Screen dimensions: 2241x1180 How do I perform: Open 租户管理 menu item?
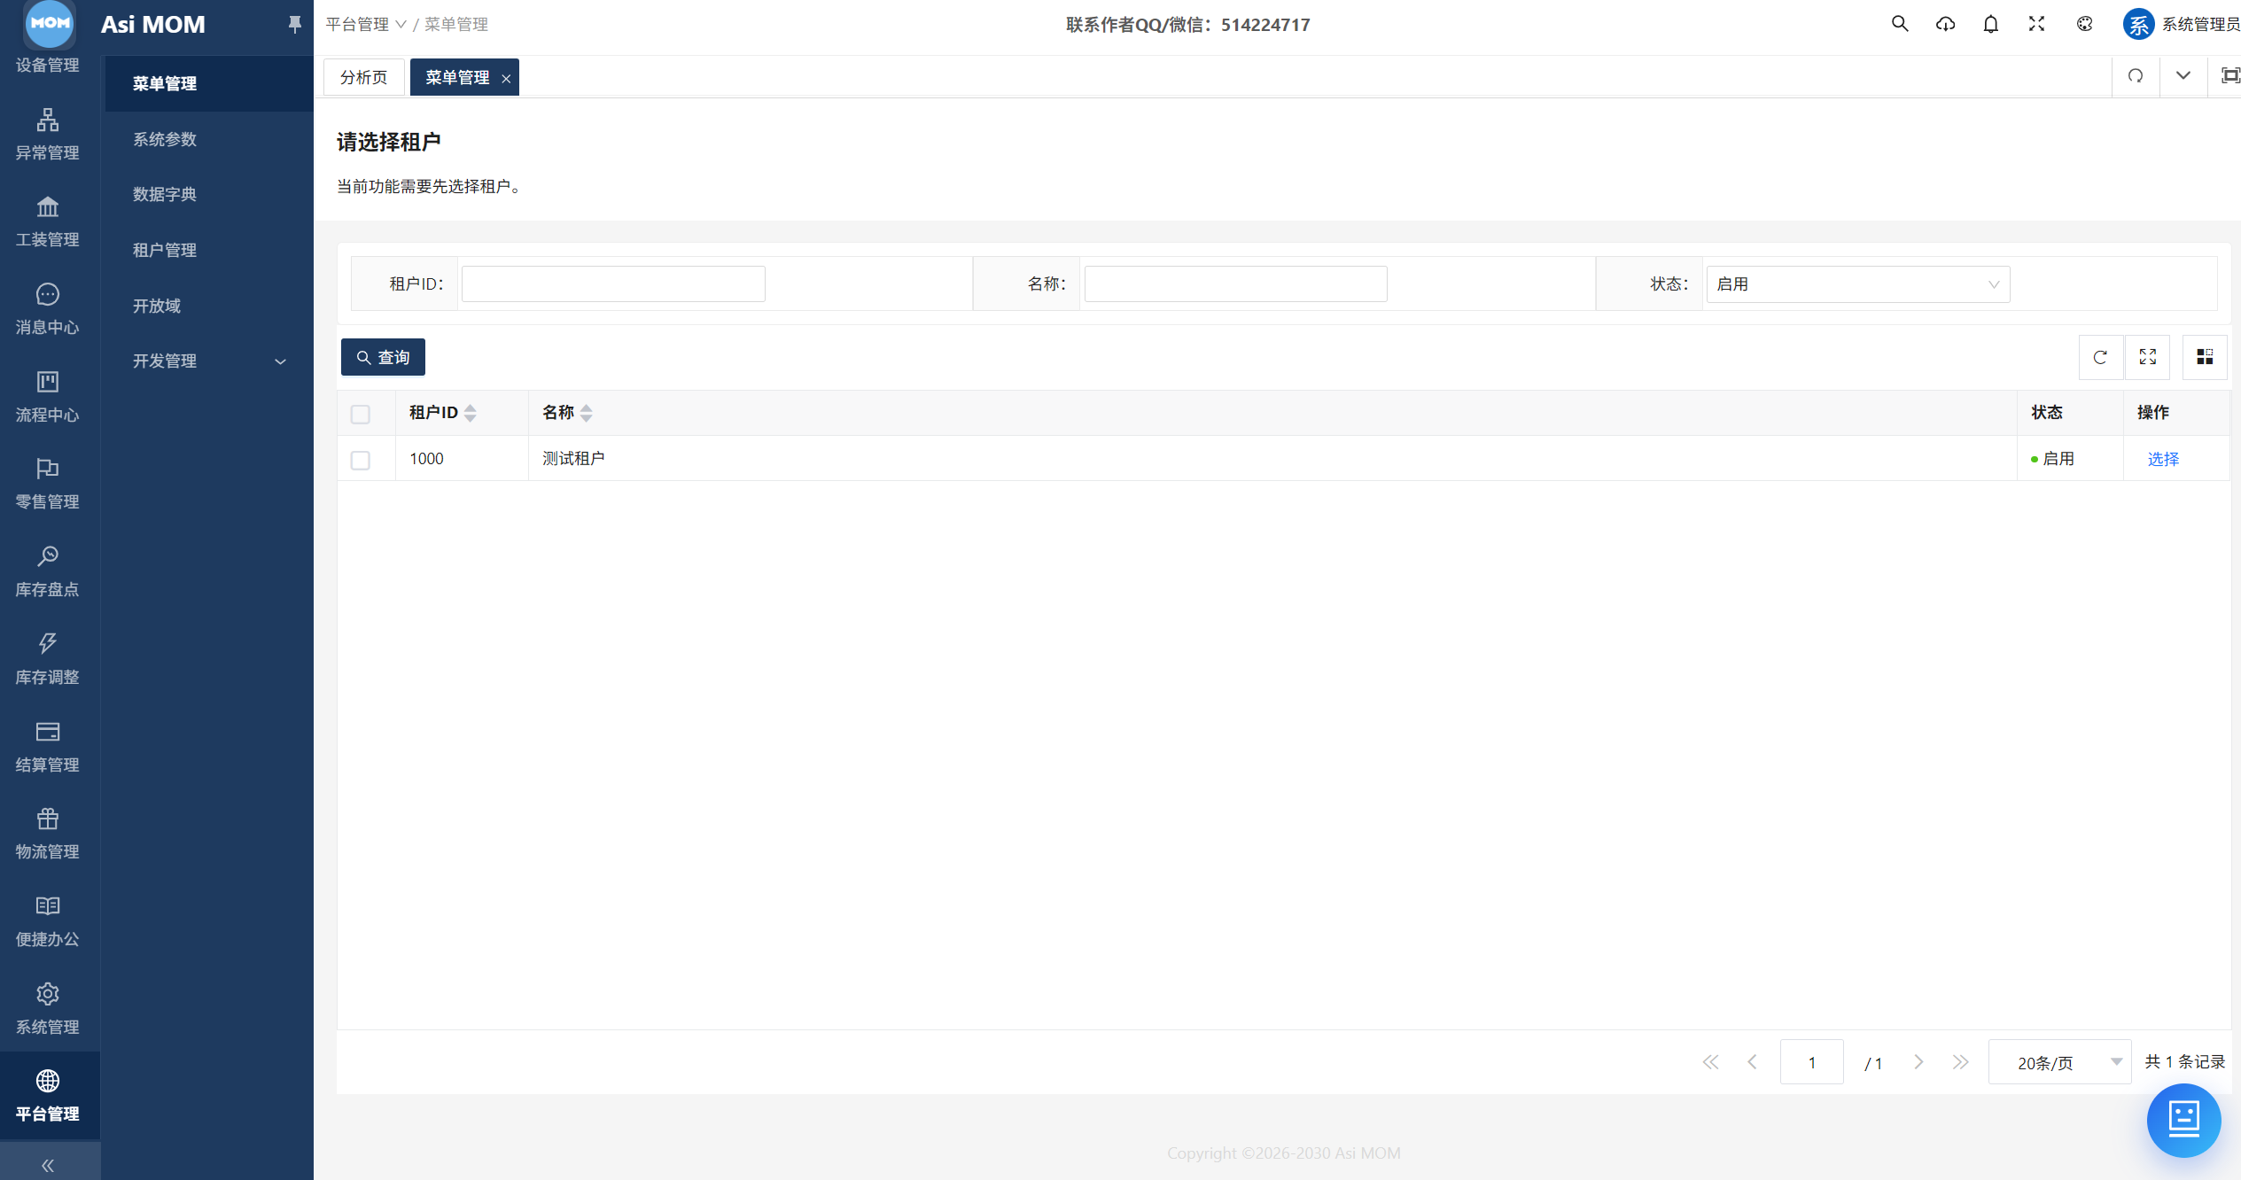209,250
